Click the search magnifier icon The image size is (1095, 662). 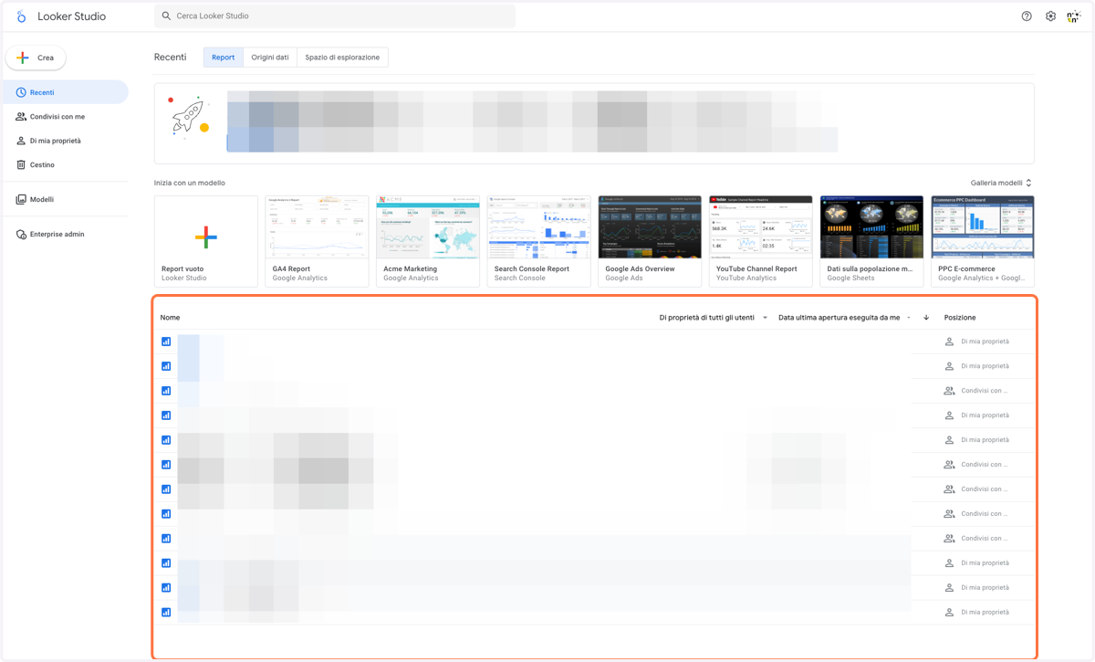[166, 16]
